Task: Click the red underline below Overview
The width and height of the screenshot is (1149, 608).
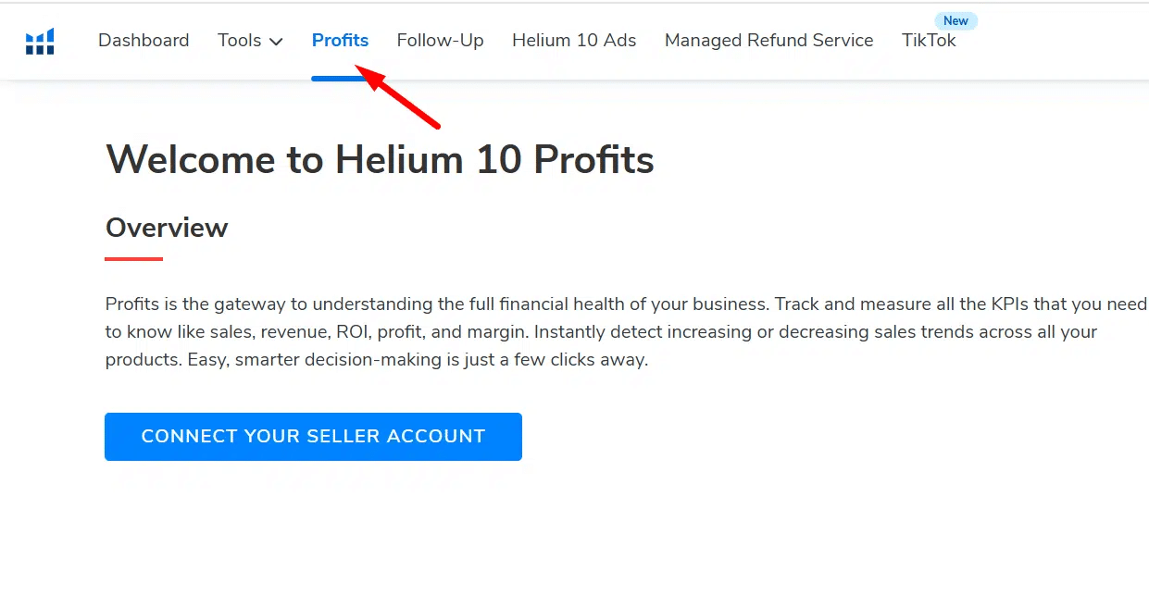Action: pos(134,259)
